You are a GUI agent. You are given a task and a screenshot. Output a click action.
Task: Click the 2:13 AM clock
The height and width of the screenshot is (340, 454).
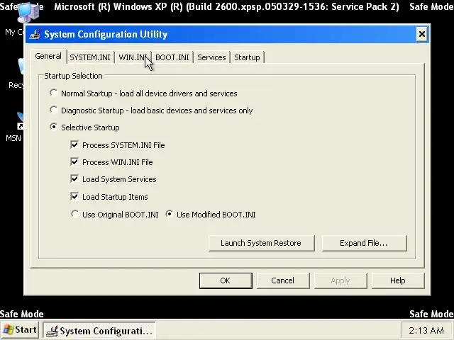coord(426,331)
